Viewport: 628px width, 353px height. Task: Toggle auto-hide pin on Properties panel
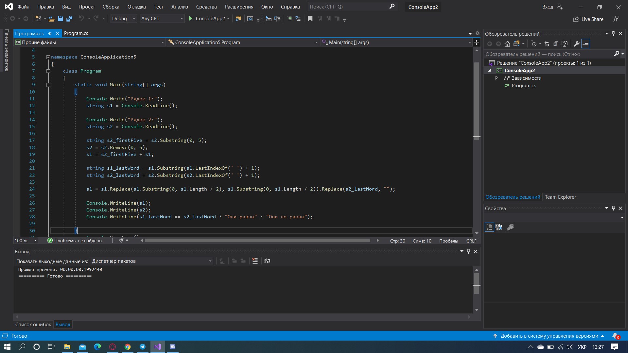614,208
